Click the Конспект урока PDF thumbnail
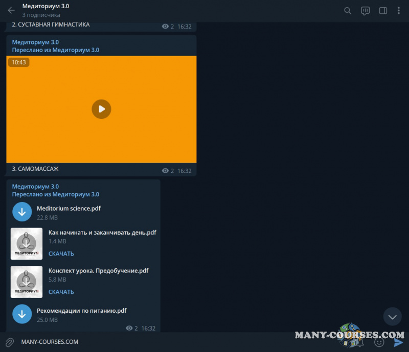Screen dimensions: 409x352 pyautogui.click(x=27, y=282)
